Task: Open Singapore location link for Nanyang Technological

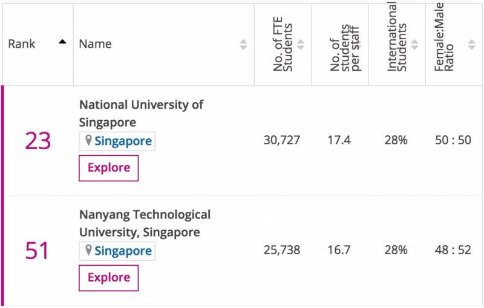Action: [123, 251]
